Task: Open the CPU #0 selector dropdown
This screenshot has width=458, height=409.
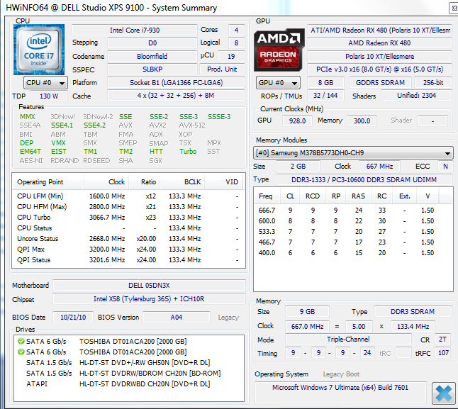Action: (45, 83)
